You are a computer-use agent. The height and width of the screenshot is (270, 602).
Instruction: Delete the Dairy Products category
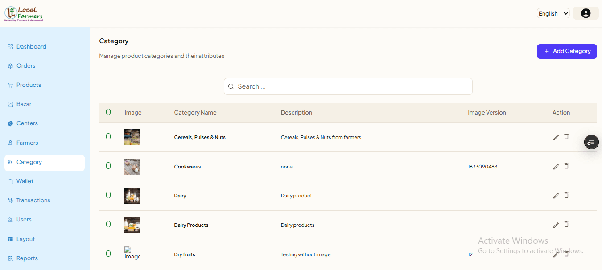point(566,224)
